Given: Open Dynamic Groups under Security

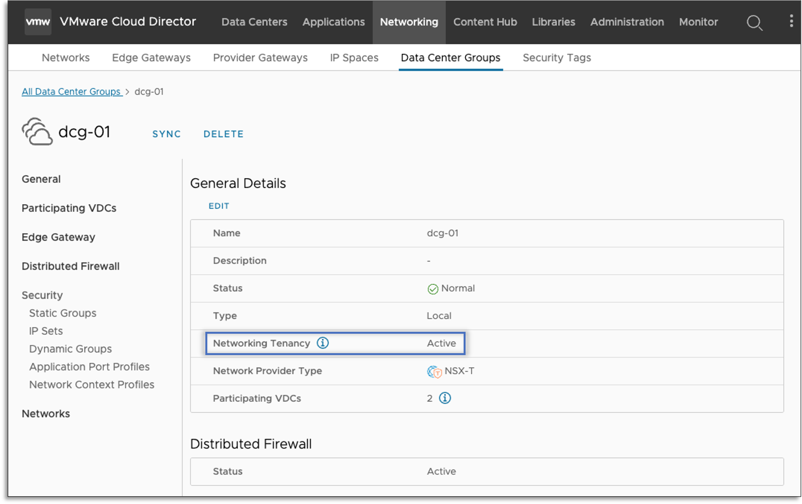Looking at the screenshot, I should tap(70, 349).
